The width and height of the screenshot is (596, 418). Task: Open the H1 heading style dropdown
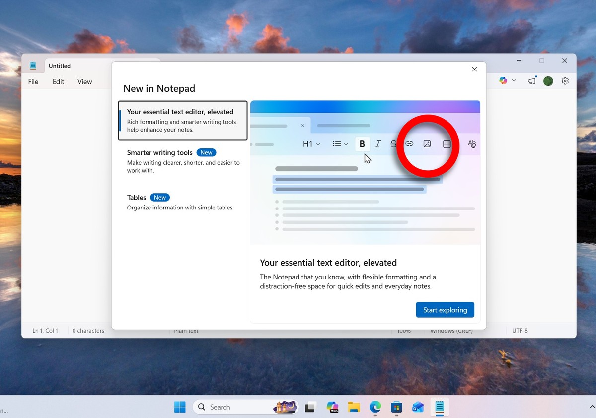coord(311,144)
